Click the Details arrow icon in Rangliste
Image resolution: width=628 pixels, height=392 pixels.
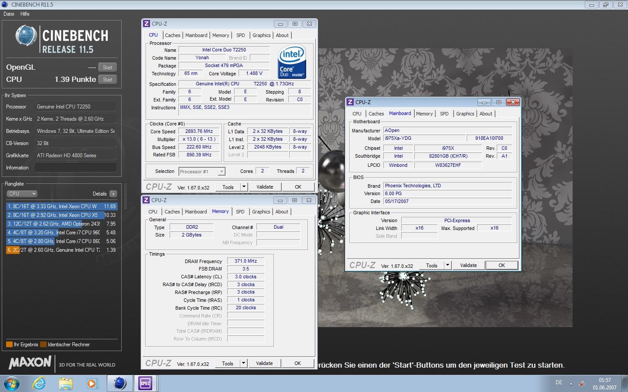pyautogui.click(x=113, y=194)
